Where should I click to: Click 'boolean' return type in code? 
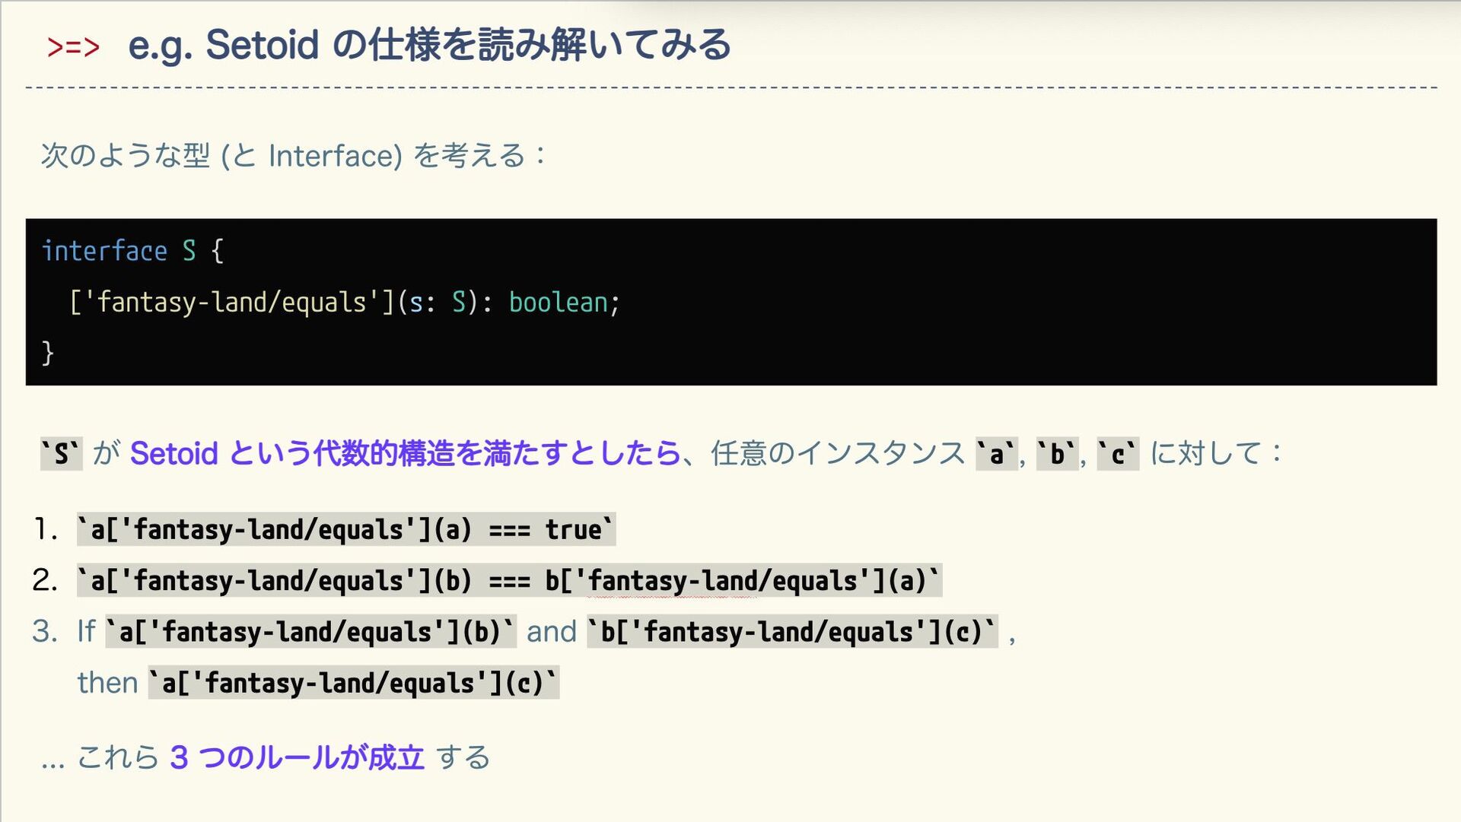558,303
